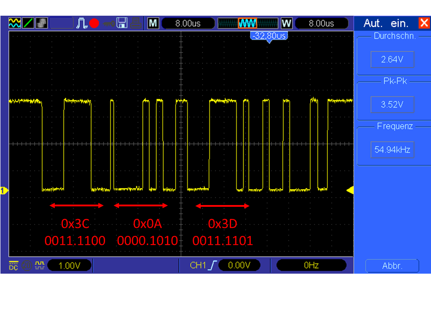431x323 pixels.
Task: Click the channel 1 ground level marker
Action: [x=4, y=190]
